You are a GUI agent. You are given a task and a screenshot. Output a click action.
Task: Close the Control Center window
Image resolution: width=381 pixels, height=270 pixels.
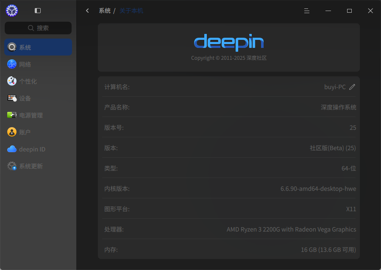pos(370,11)
